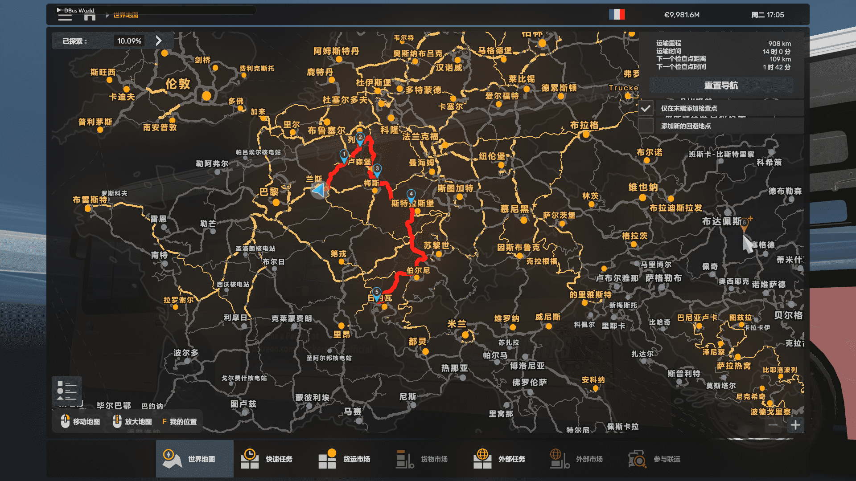Enable 添加新的回避地点 checkbox
The image size is (856, 481).
(x=645, y=126)
